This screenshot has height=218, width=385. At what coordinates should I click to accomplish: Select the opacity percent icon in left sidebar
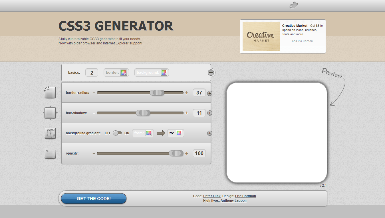pos(50,153)
